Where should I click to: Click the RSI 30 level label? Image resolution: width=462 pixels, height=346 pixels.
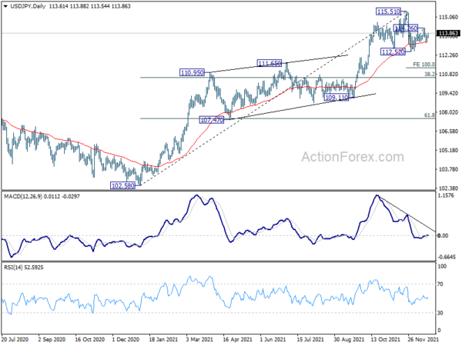click(440, 313)
